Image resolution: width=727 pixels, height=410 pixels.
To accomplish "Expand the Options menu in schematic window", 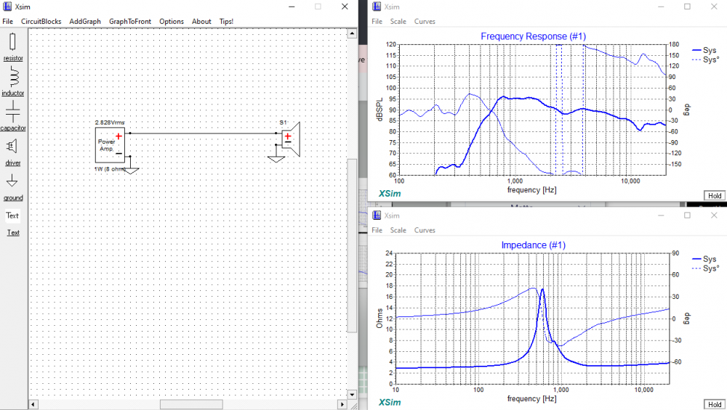I will click(172, 22).
